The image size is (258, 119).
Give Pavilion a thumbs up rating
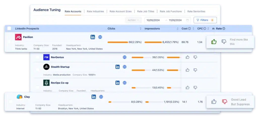click(x=214, y=42)
